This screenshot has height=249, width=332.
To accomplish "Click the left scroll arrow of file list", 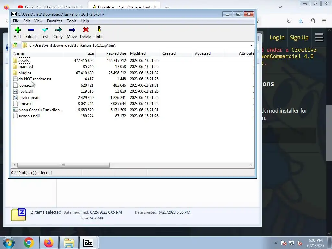I will 14,165.
